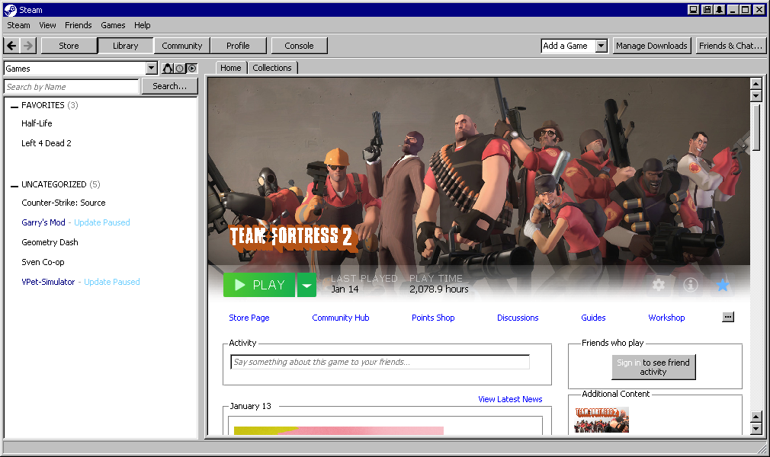
Task: Toggle the Linux penguin games filter
Action: tap(168, 69)
